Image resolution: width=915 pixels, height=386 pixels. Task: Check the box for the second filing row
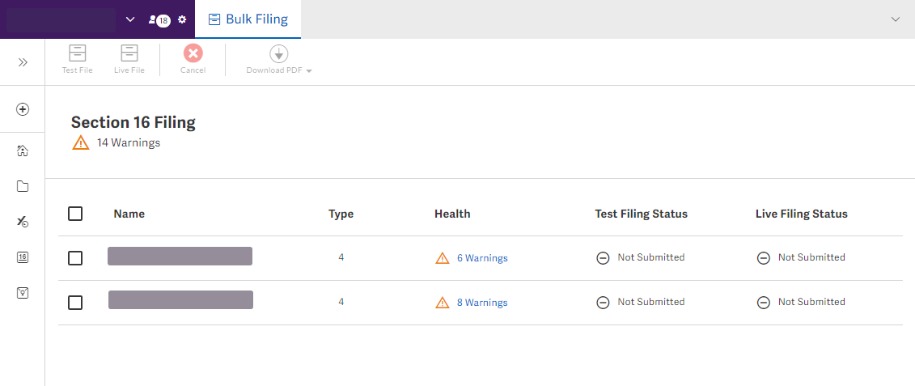click(x=75, y=303)
